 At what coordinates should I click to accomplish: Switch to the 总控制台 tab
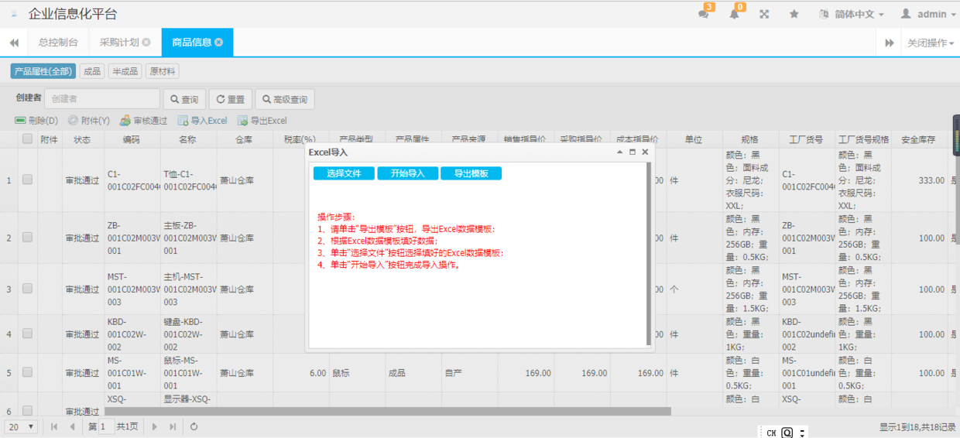(x=58, y=43)
